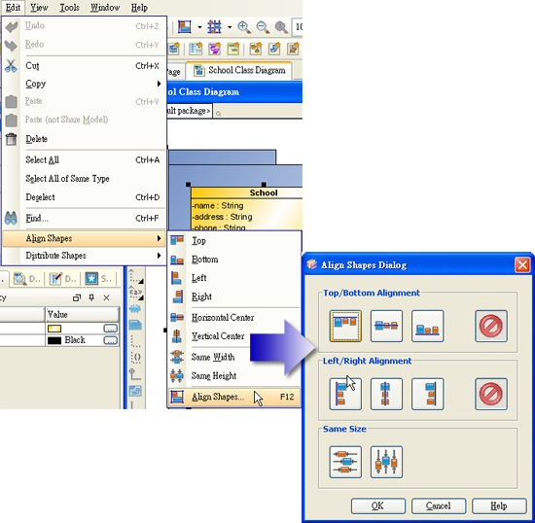
Task: Click OK in Align Shapes Dialog
Action: coord(378,506)
